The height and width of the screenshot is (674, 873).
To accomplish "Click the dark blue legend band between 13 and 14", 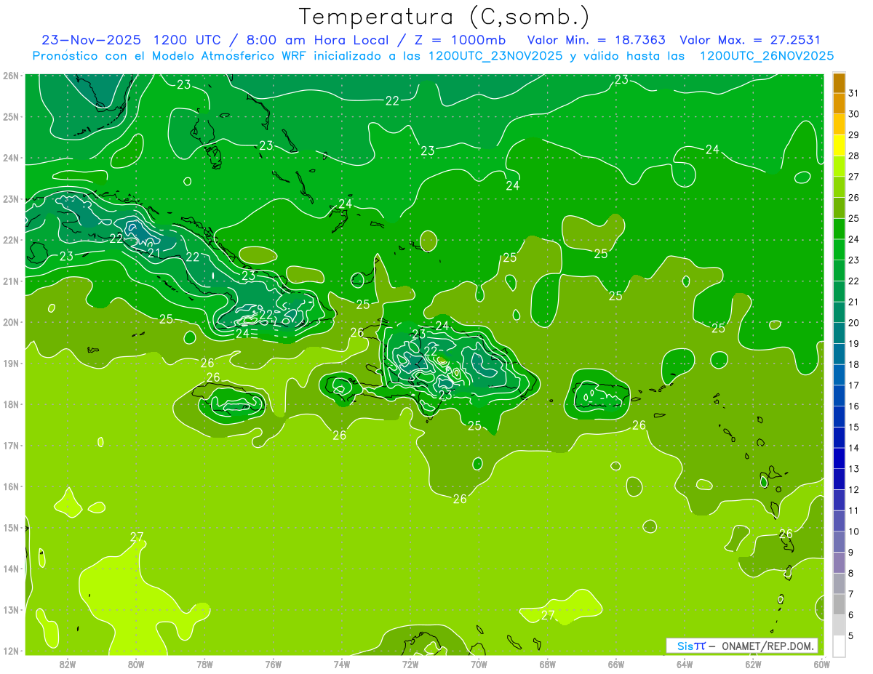I will tap(839, 458).
